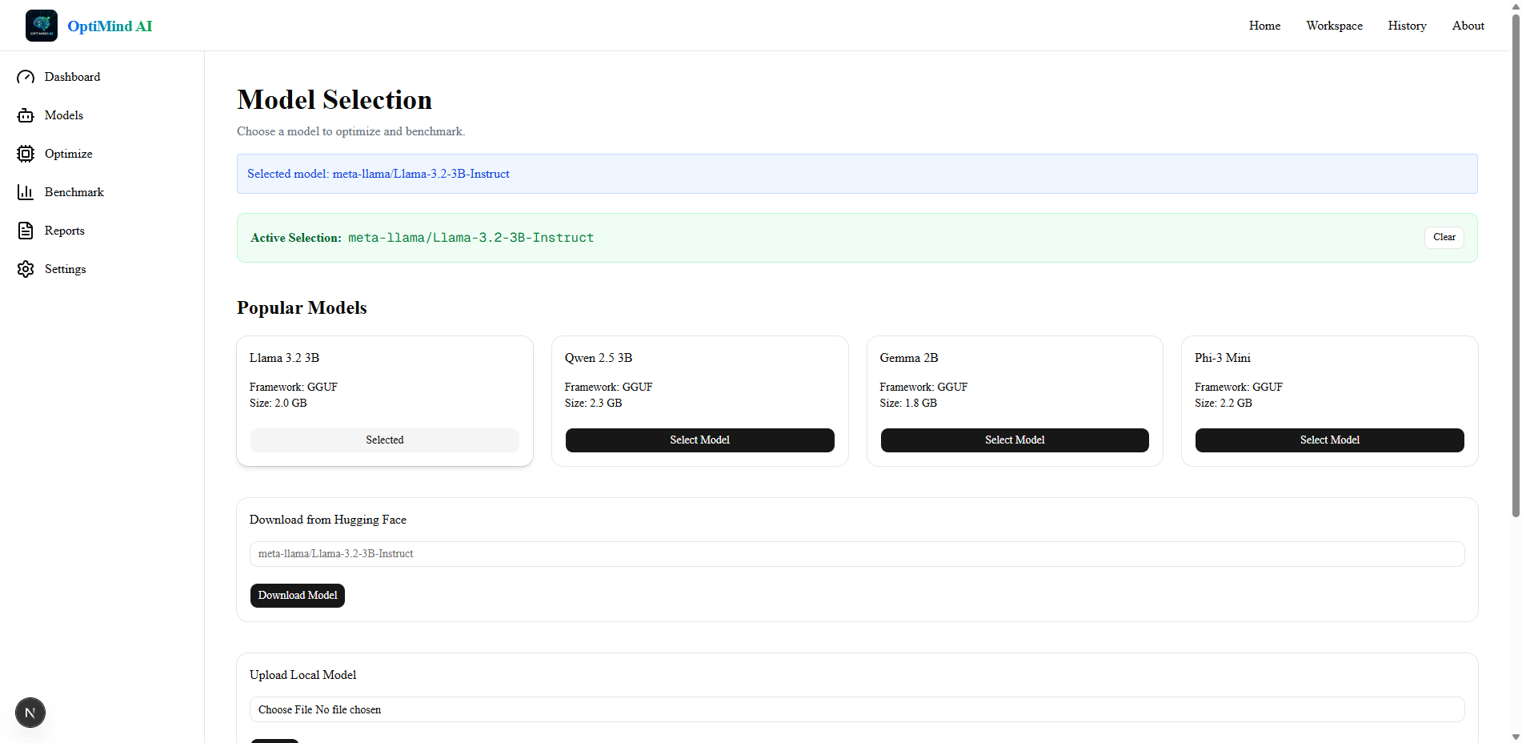Click the 'Gemma 2B' card title
Image resolution: width=1522 pixels, height=743 pixels.
pyautogui.click(x=909, y=358)
